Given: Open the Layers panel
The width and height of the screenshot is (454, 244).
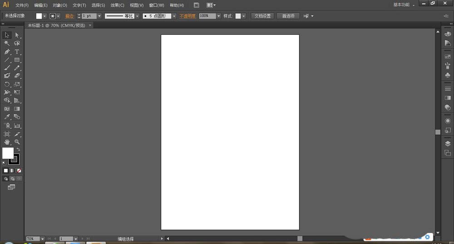Looking at the screenshot, I should (448, 144).
